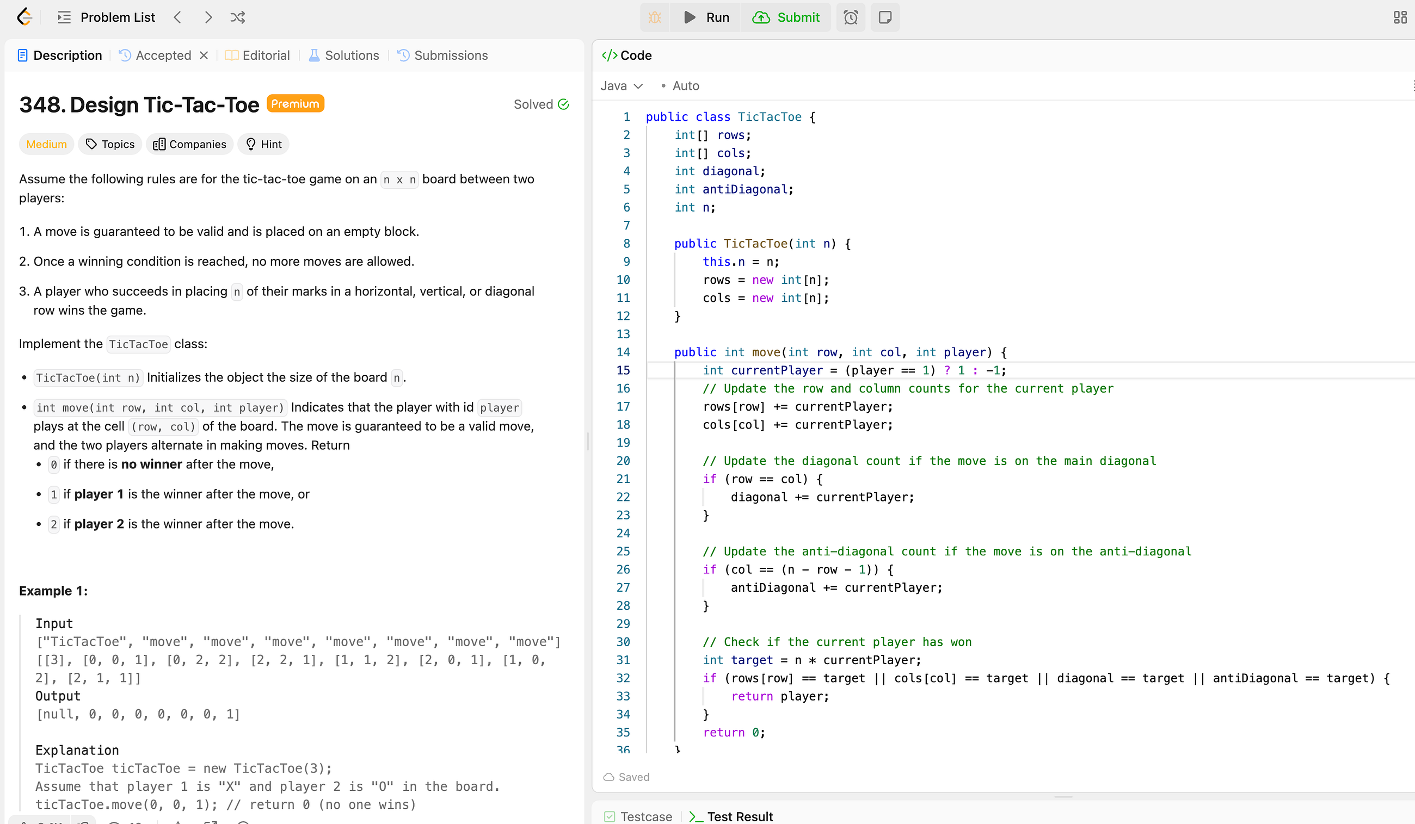The height and width of the screenshot is (824, 1415).
Task: Pick a random problem shuffle icon
Action: 237,17
